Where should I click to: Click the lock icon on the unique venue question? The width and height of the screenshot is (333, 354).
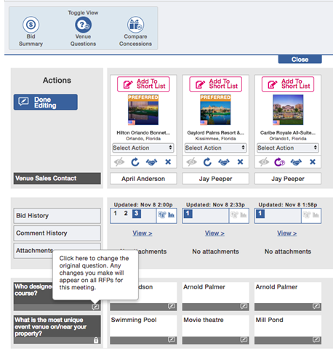tap(96, 340)
